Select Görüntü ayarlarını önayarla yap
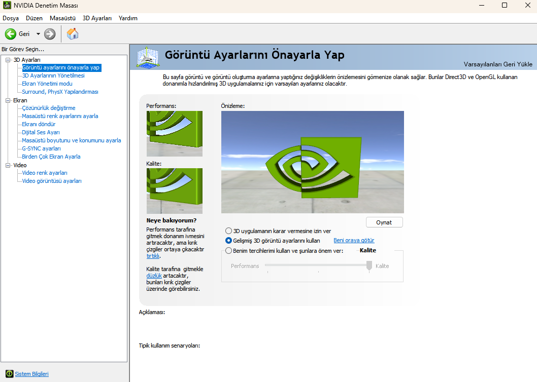 pyautogui.click(x=61, y=67)
